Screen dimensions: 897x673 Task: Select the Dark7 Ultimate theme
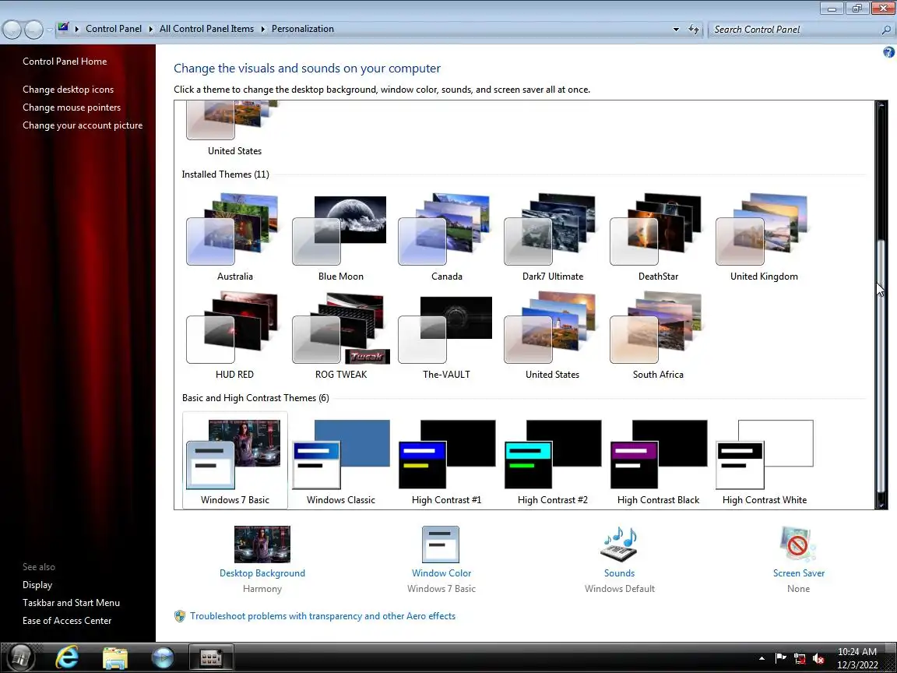point(552,237)
